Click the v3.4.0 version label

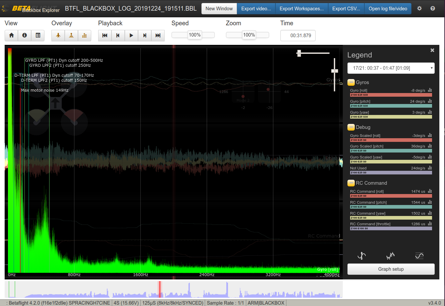tap(434, 303)
